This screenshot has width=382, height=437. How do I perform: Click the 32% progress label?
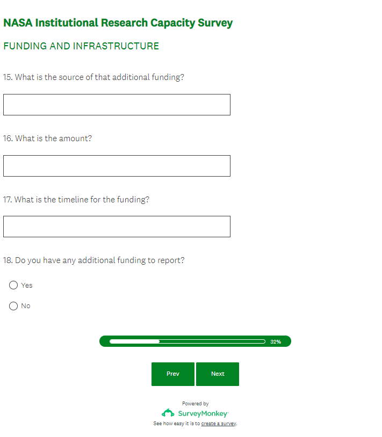pyautogui.click(x=275, y=341)
